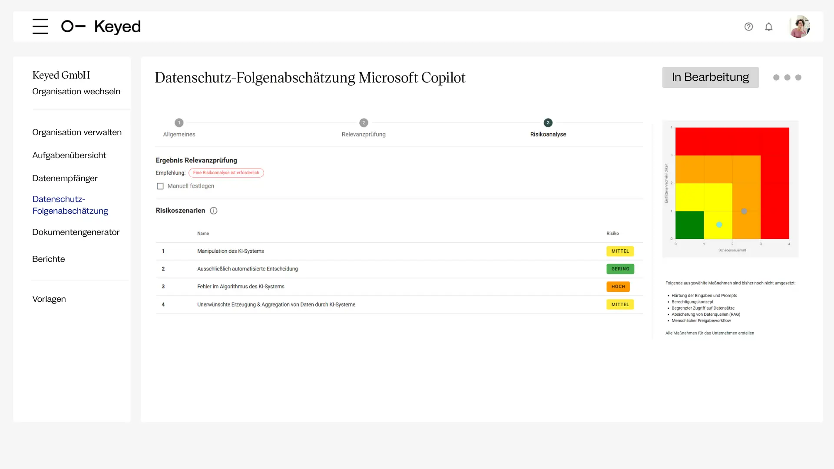834x469 pixels.
Task: Click measure Begrenzter Zugriff auf Datensätze
Action: tap(703, 308)
